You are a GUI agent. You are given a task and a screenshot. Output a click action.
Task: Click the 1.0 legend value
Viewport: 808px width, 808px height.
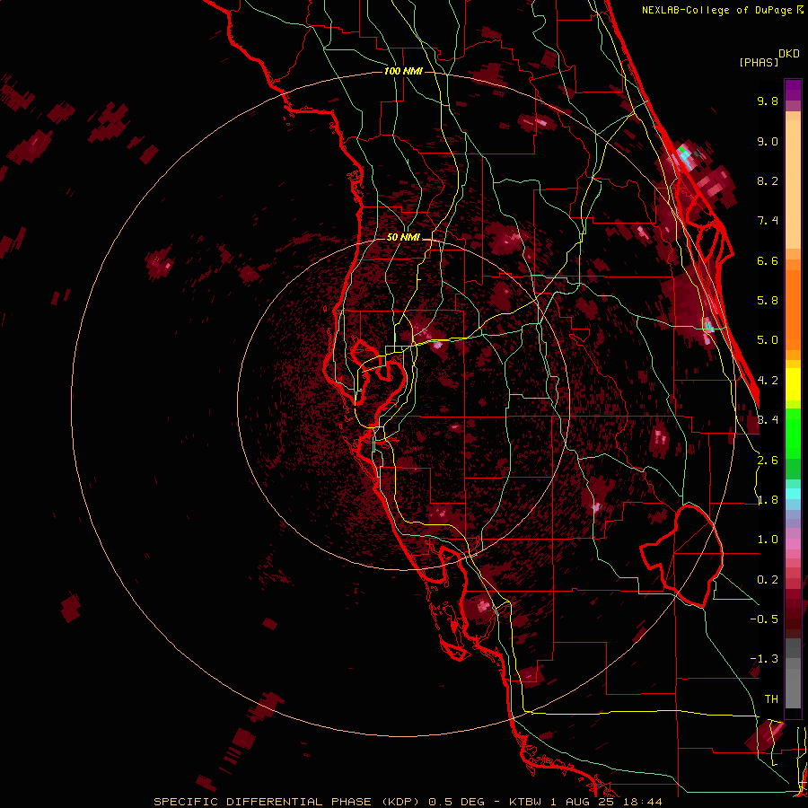click(x=768, y=540)
